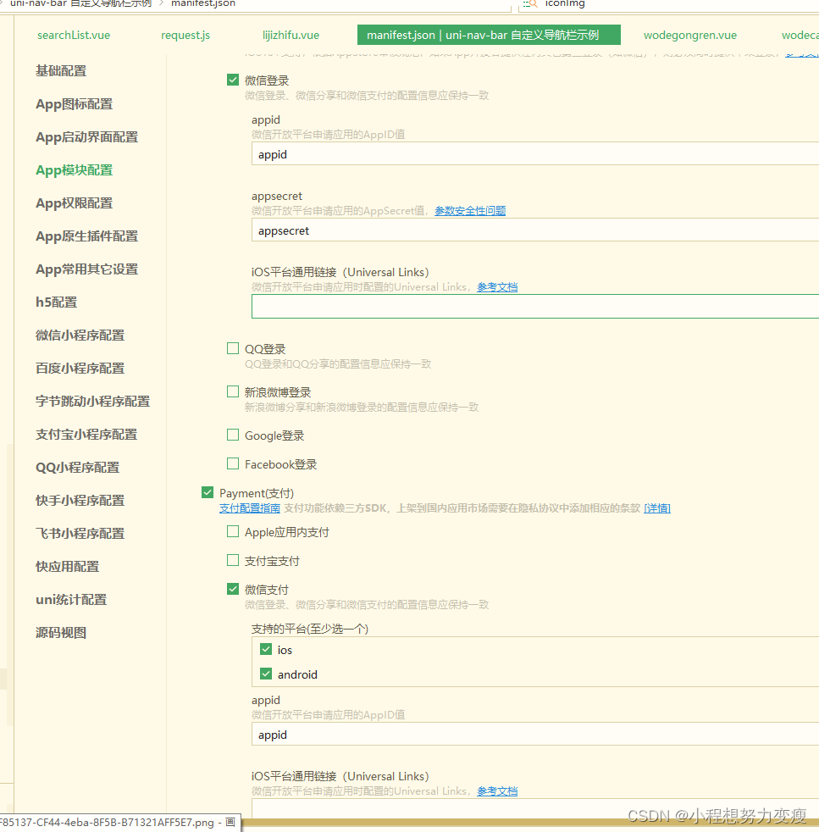Viewport: 819px width, 832px height.
Task: Click the 微信登录 appid input field
Action: [x=535, y=154]
